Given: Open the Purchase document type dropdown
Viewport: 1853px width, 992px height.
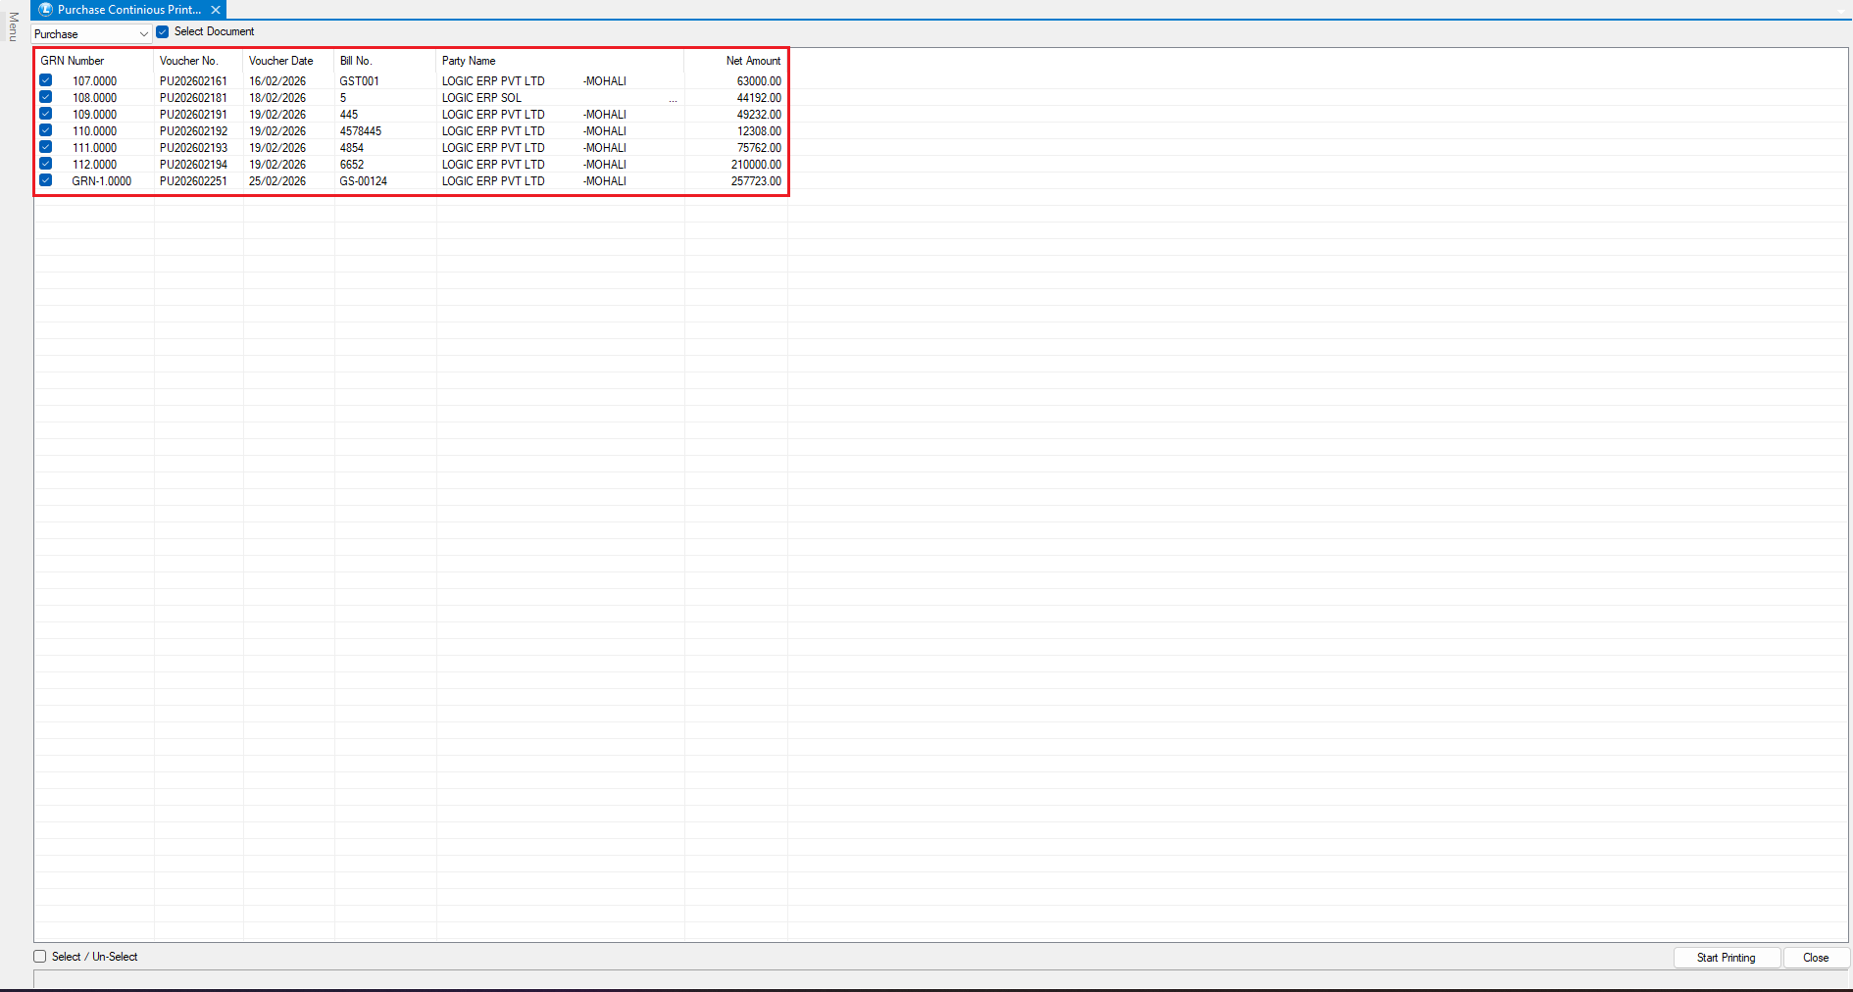Looking at the screenshot, I should coord(143,34).
